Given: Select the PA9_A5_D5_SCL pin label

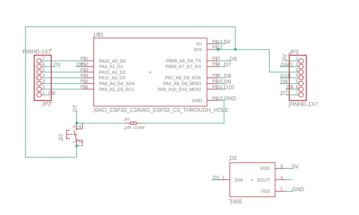Looking at the screenshot, I should [116, 89].
